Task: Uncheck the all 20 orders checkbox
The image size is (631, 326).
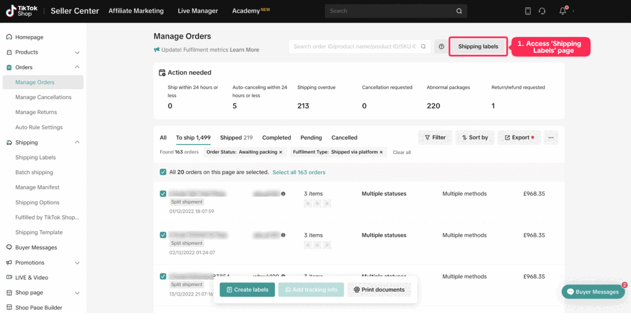Action: click(x=163, y=172)
